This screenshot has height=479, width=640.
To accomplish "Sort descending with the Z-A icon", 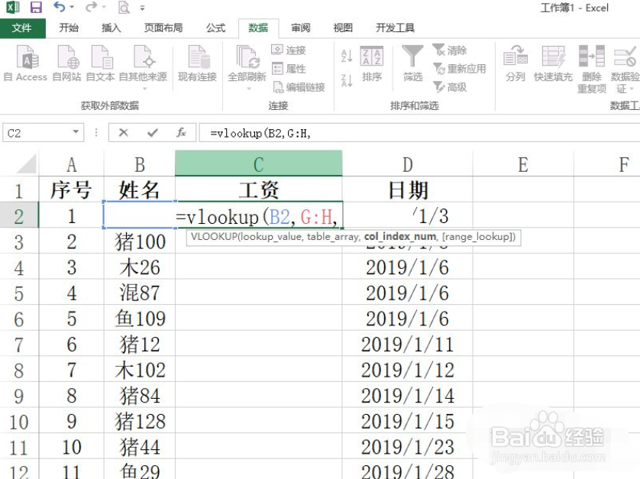I will pyautogui.click(x=347, y=80).
